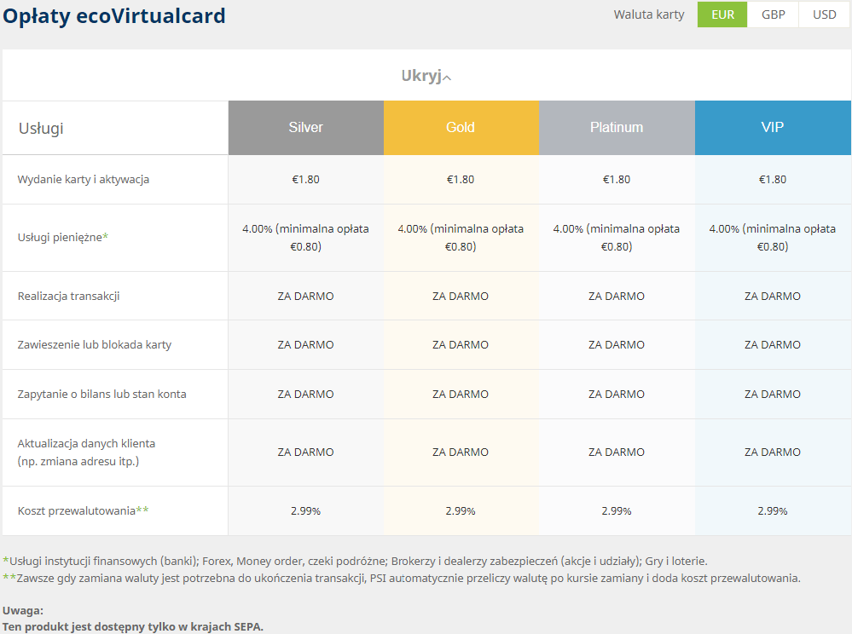Screen dimensions: 852x634
Task: Click Silver 2.99% conversion cost
Action: click(306, 511)
